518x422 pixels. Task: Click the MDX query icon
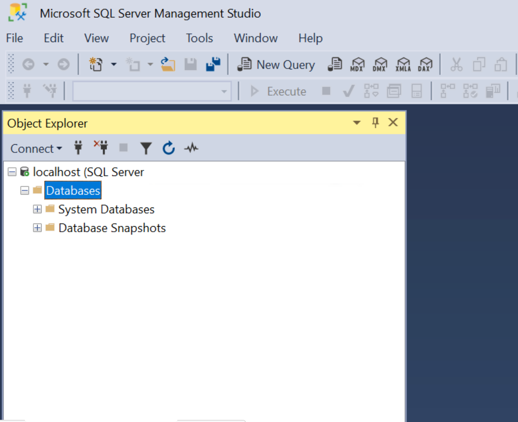[357, 64]
